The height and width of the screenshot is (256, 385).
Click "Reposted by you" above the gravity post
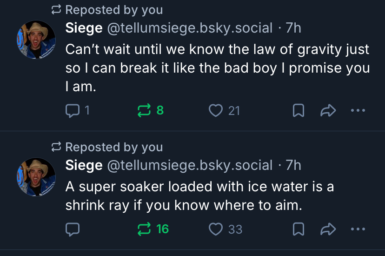(x=114, y=9)
